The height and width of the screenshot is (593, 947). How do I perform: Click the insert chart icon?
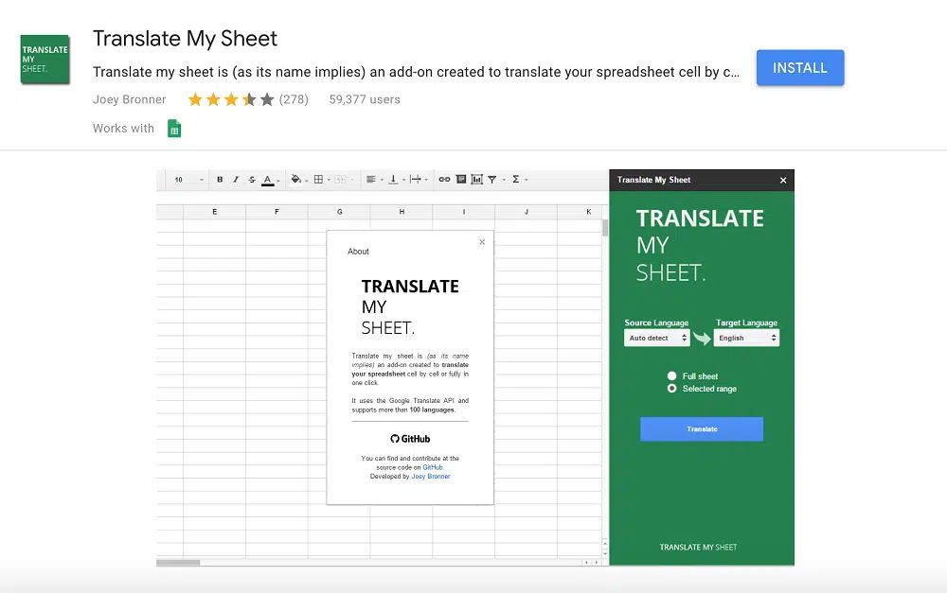pos(476,179)
